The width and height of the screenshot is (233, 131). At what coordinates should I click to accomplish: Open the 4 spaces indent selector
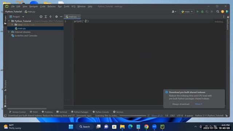coord(189,116)
